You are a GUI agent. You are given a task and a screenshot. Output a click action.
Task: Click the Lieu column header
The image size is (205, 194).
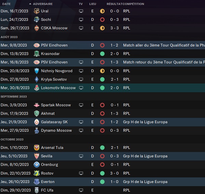tap(93, 4)
